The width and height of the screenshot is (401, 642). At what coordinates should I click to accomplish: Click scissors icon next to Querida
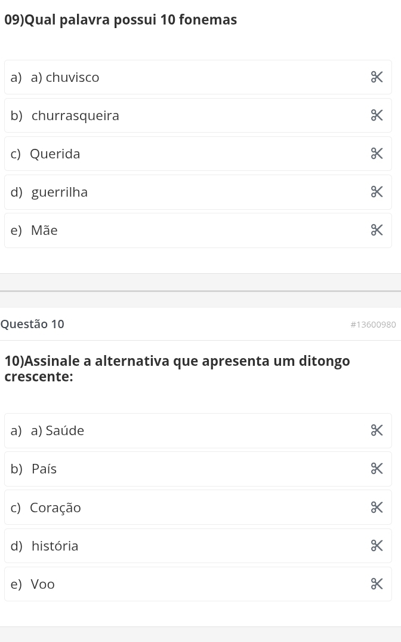[377, 154]
